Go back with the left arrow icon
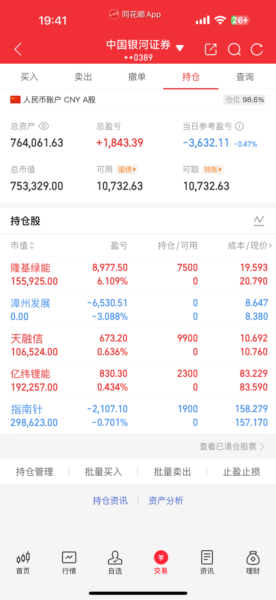This screenshot has height=600, width=276. pos(18,49)
